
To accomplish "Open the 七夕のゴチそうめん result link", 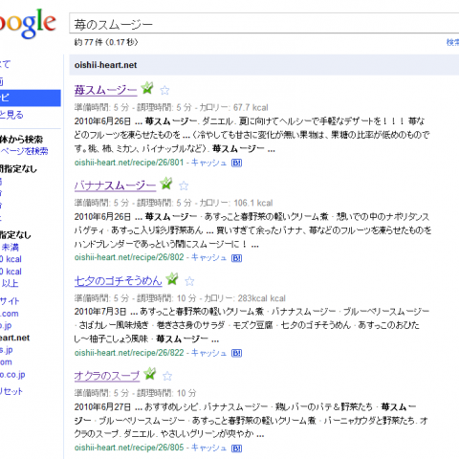I will tap(118, 281).
